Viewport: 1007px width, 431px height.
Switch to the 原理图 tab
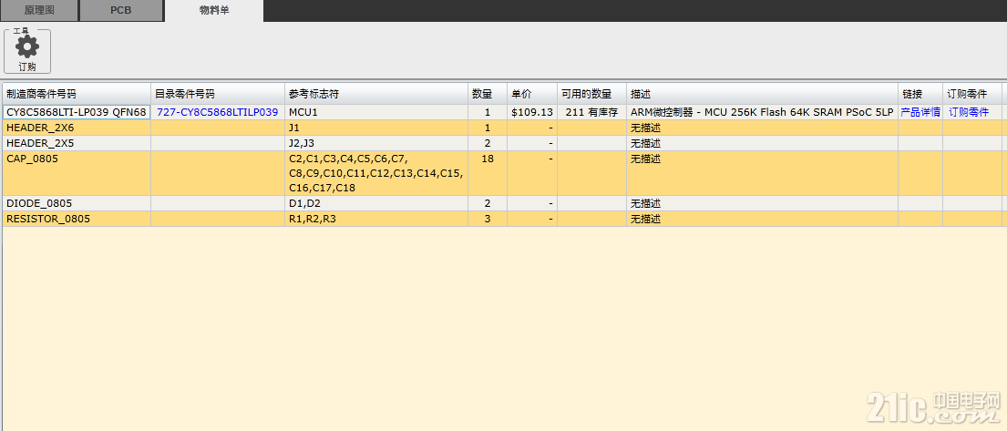point(39,10)
